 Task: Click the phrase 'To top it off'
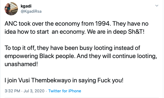20,48
